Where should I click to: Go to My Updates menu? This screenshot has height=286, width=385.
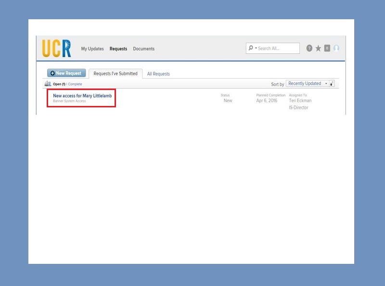92,49
